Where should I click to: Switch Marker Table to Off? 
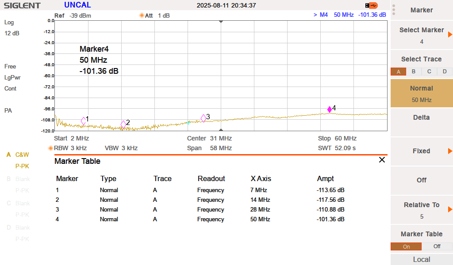[x=437, y=246]
